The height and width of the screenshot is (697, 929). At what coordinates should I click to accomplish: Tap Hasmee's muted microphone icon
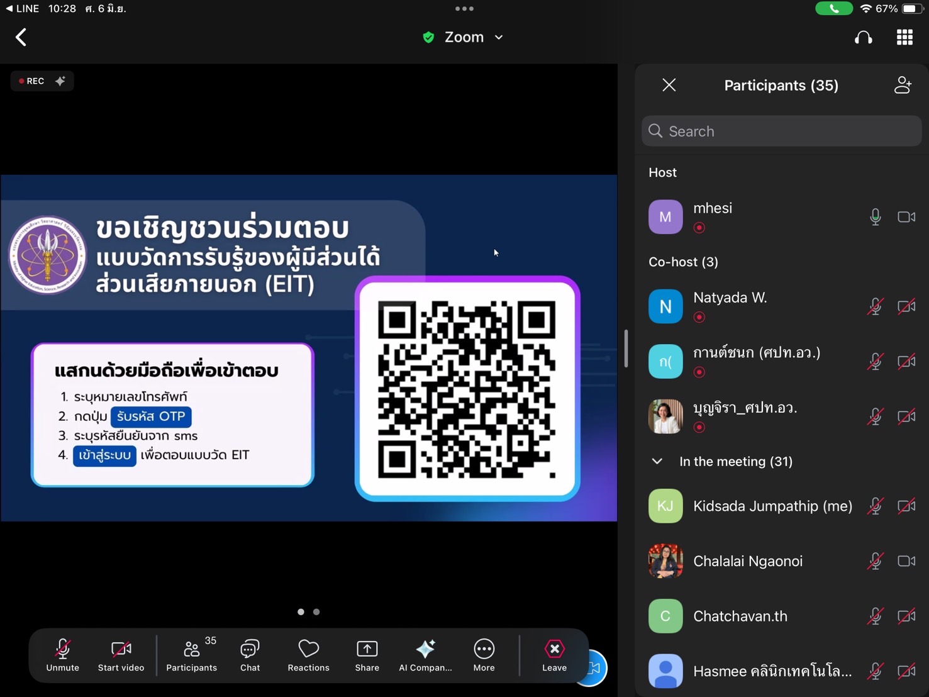(x=875, y=671)
